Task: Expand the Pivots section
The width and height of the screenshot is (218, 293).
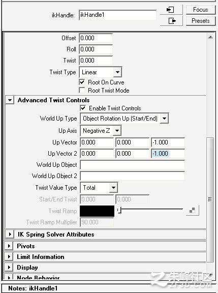Action: tap(9, 246)
